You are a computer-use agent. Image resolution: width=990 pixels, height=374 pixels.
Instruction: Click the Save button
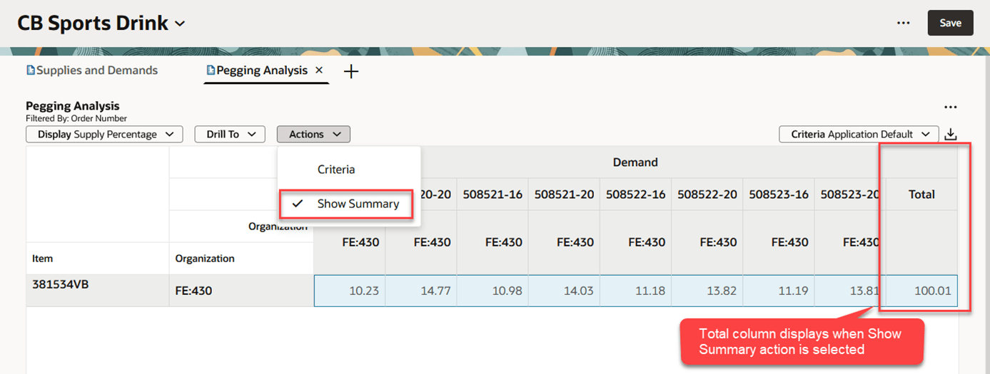(x=950, y=23)
